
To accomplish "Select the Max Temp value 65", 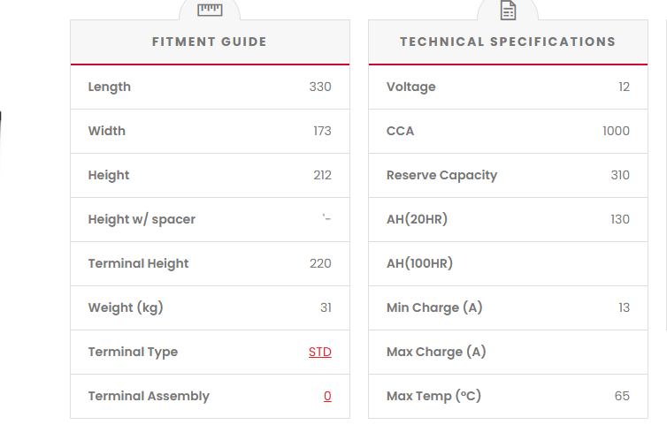I will 622,396.
